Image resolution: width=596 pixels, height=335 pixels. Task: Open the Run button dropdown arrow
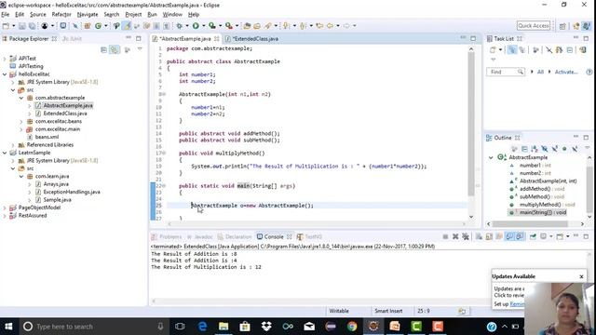(203, 26)
